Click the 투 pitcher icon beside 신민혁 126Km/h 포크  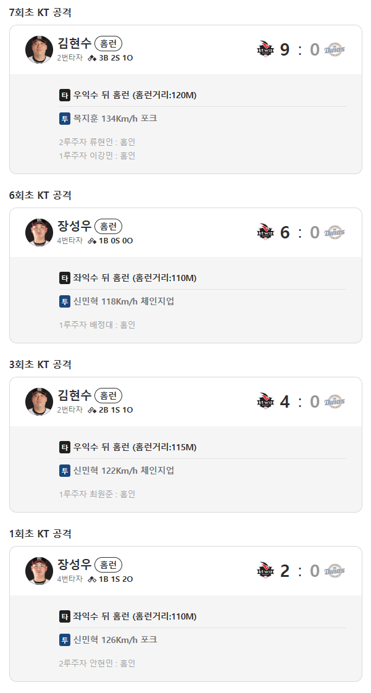(x=65, y=640)
